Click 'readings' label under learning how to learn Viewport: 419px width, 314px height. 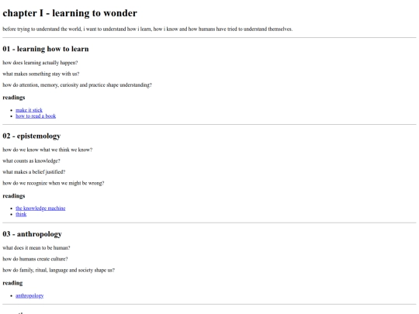(x=14, y=98)
